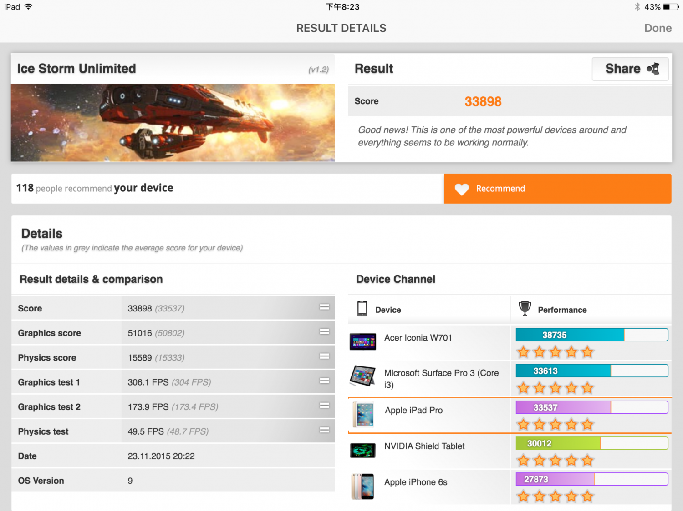
Task: Select the NVIDIA Shield Tablet thumbnail
Action: coord(363,450)
